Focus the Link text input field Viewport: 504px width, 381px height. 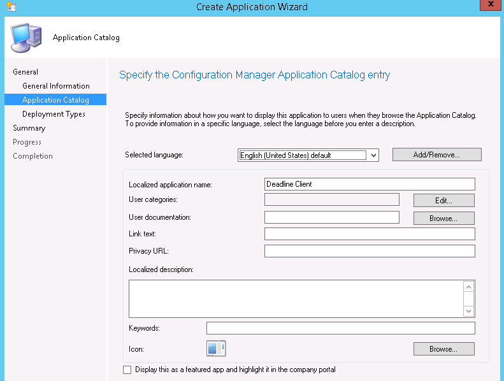pos(370,234)
